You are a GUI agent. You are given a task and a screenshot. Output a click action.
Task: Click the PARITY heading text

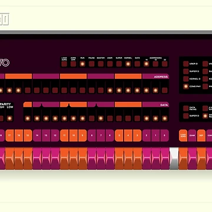click(6, 104)
